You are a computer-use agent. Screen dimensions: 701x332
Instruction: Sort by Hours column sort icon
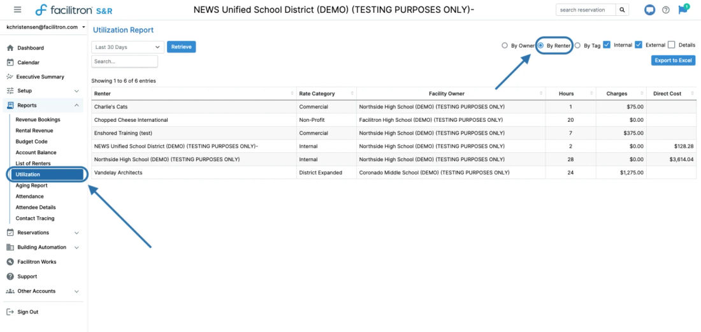[591, 94]
